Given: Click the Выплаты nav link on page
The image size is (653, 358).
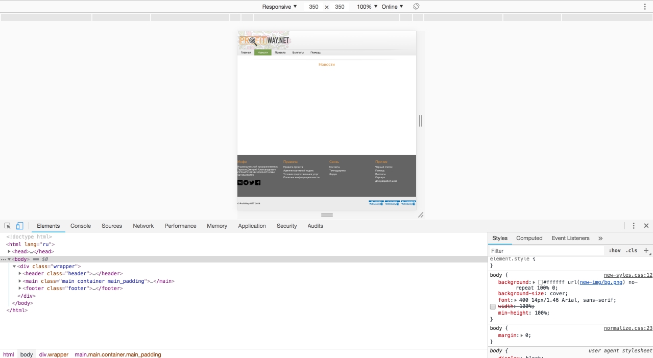Looking at the screenshot, I should [298, 53].
